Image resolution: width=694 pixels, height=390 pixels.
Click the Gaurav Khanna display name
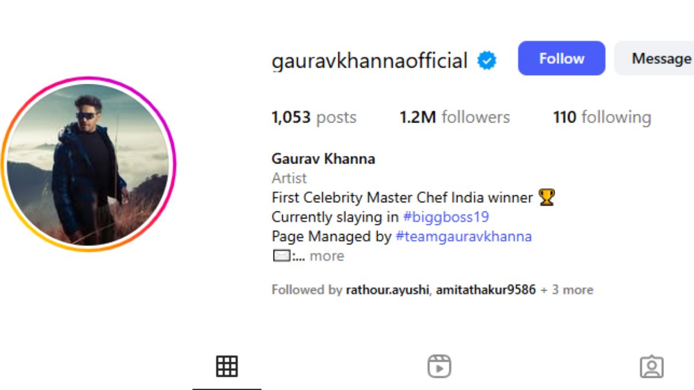click(x=323, y=159)
